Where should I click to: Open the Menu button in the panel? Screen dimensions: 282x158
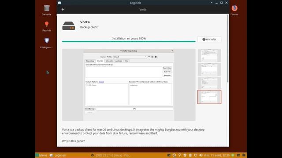click(41, 155)
